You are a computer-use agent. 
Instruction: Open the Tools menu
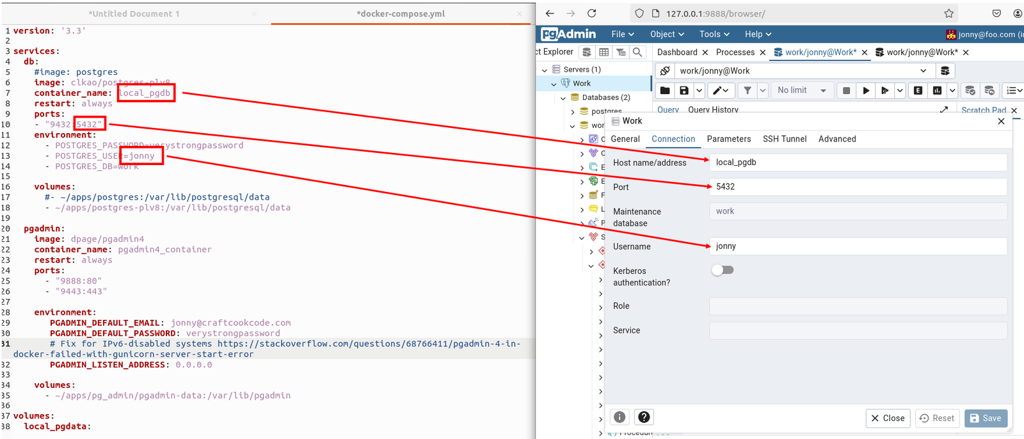click(x=714, y=34)
